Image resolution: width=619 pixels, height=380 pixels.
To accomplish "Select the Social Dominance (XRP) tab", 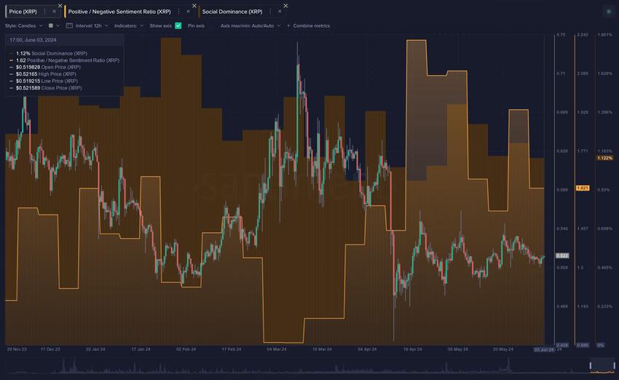I will tap(232, 12).
